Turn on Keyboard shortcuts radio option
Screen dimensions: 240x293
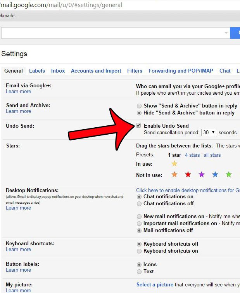pyautogui.click(x=139, y=251)
